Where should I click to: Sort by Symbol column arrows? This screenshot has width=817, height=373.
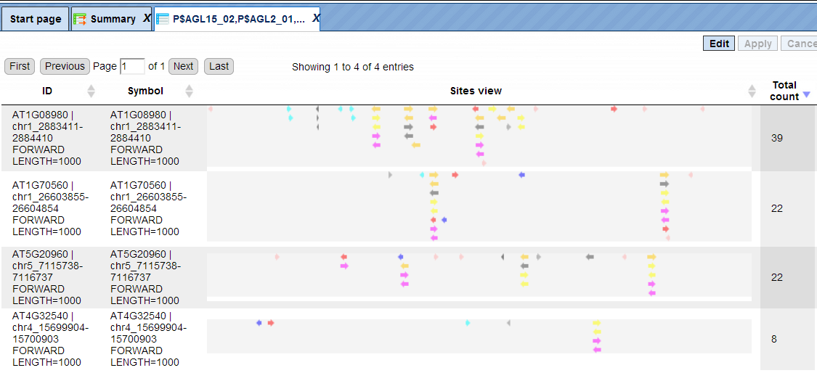point(189,91)
